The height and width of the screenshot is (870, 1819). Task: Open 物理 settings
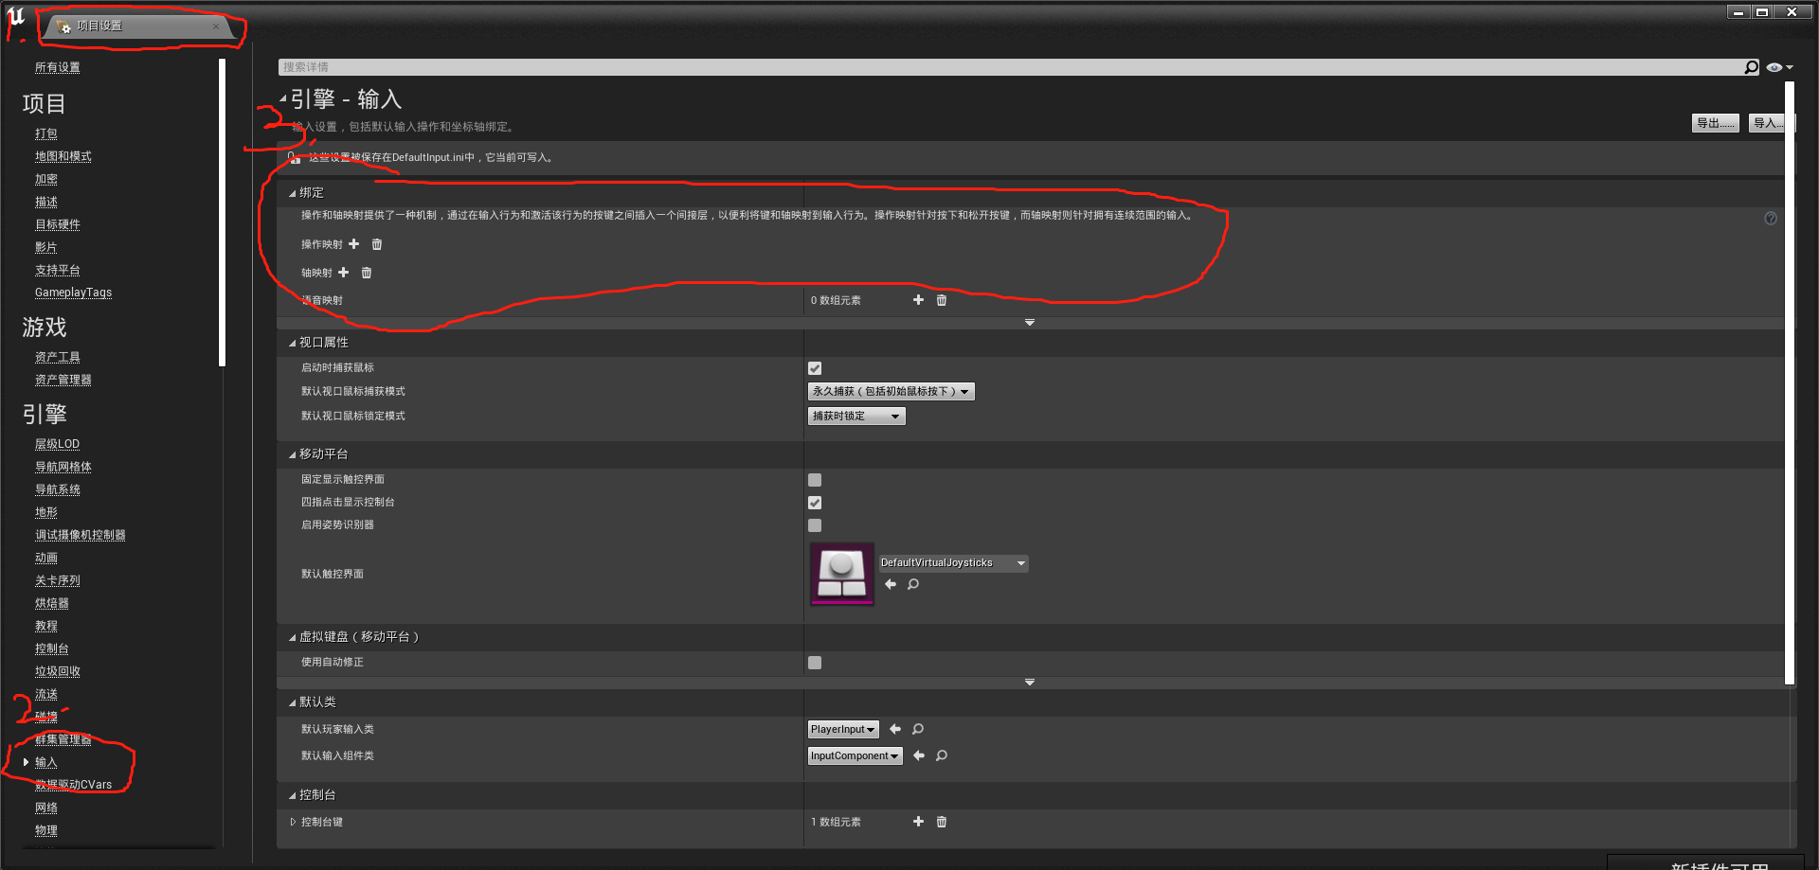46,830
